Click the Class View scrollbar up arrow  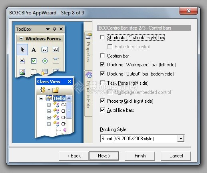[69, 99]
